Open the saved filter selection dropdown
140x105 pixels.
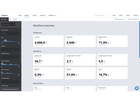[x=8, y=24]
